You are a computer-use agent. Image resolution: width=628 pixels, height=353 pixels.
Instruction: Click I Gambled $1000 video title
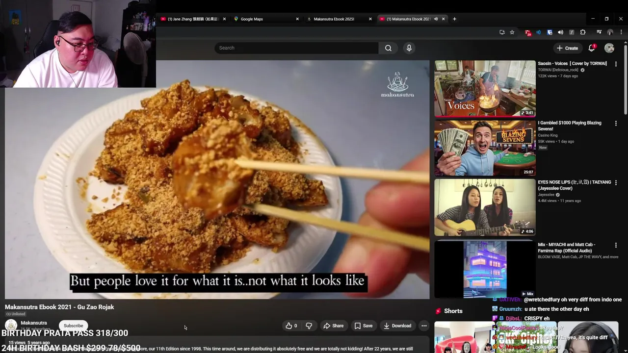click(x=569, y=126)
